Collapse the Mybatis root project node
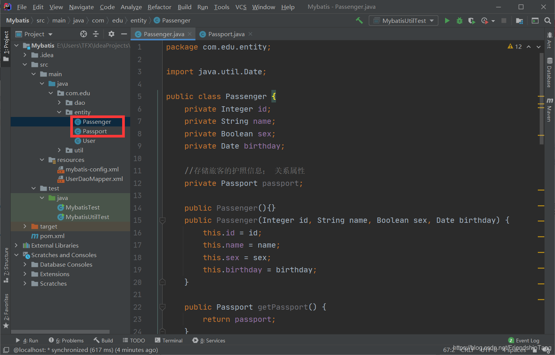This screenshot has width=555, height=355. [x=16, y=45]
